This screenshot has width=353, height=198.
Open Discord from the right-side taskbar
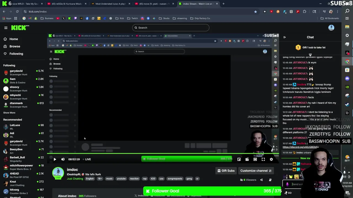pyautogui.click(x=347, y=79)
